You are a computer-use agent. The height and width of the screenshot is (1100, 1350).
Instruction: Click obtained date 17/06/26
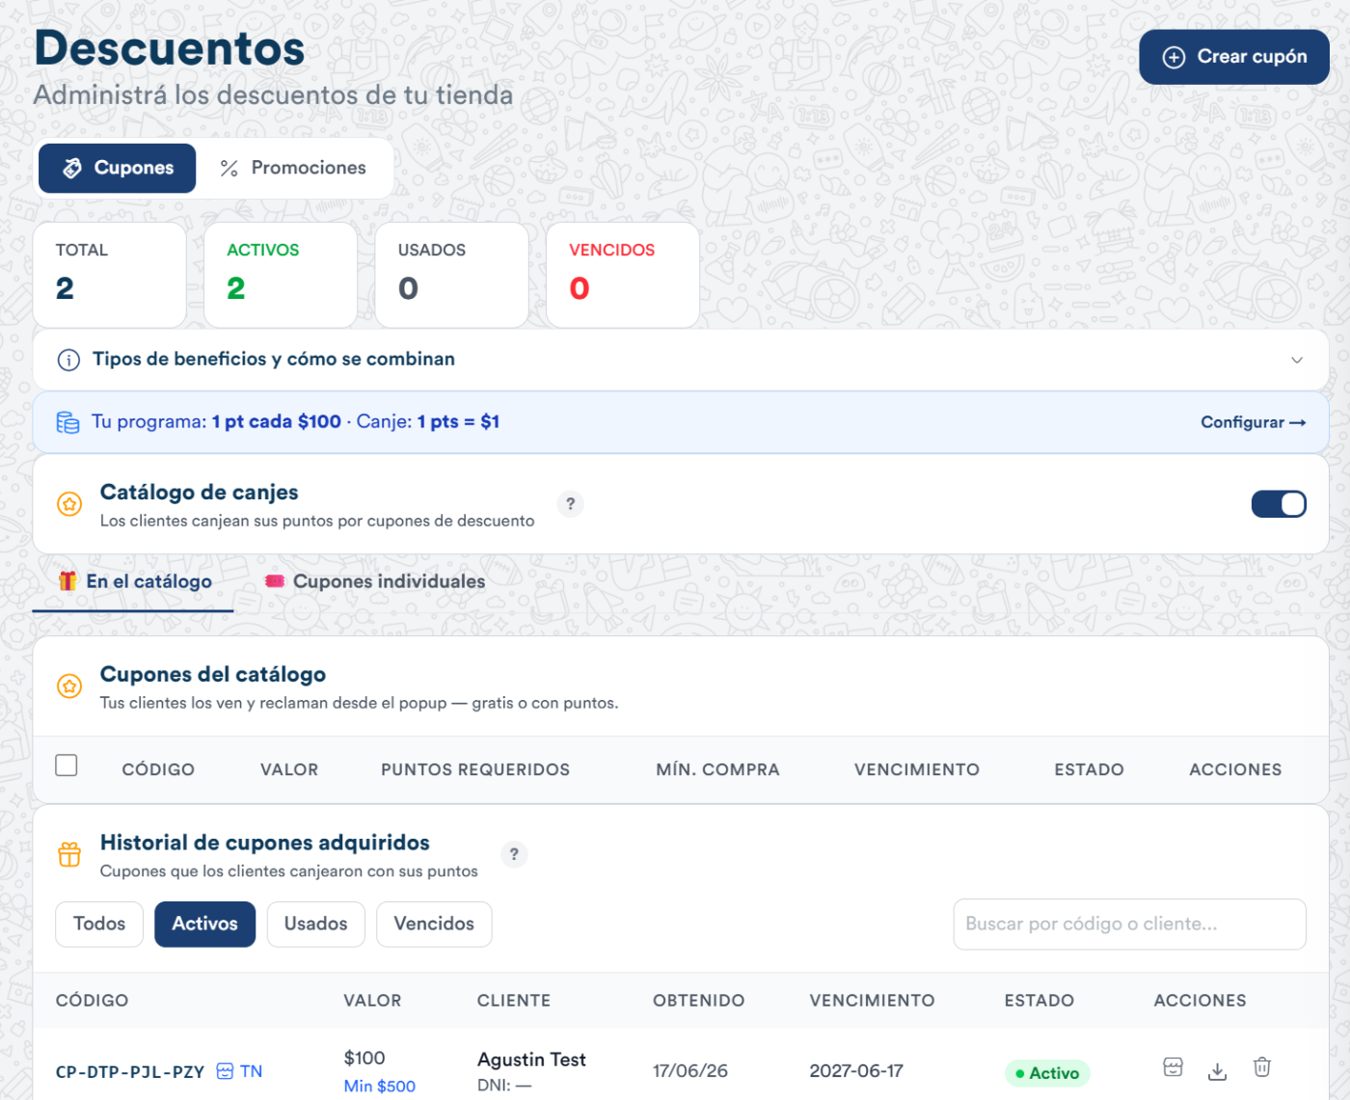(x=690, y=1071)
